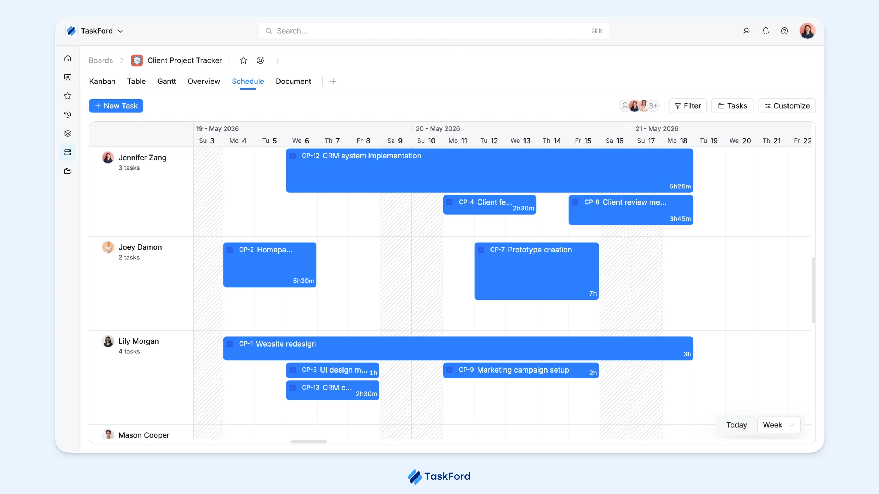This screenshot has width=879, height=494.
Task: Click the vertical schedule scrollbar
Action: [813, 290]
